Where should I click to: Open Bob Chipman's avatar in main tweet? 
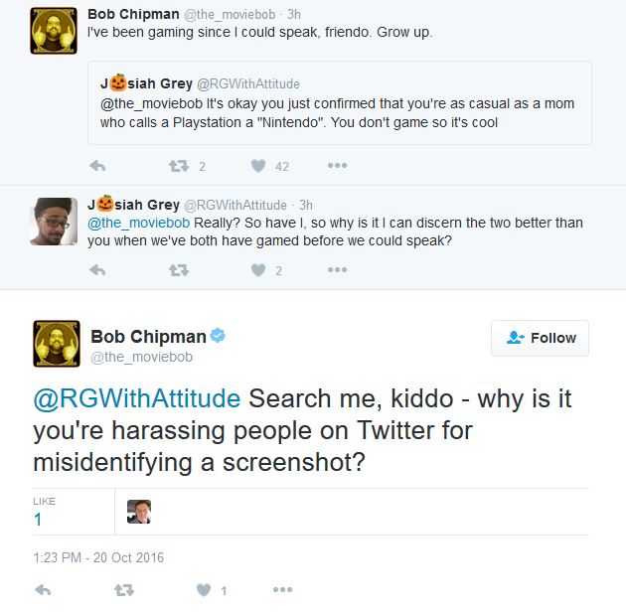pyautogui.click(x=57, y=344)
